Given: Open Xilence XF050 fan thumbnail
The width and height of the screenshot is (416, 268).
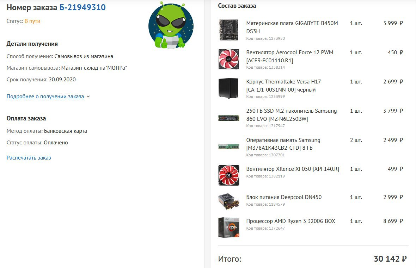Looking at the screenshot, I should click(229, 175).
